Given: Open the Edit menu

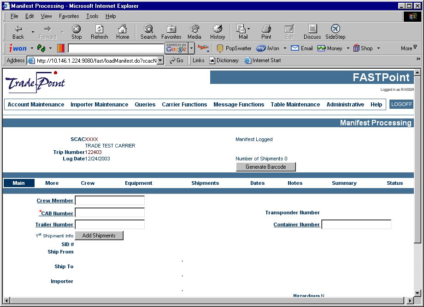Looking at the screenshot, I should coord(29,16).
